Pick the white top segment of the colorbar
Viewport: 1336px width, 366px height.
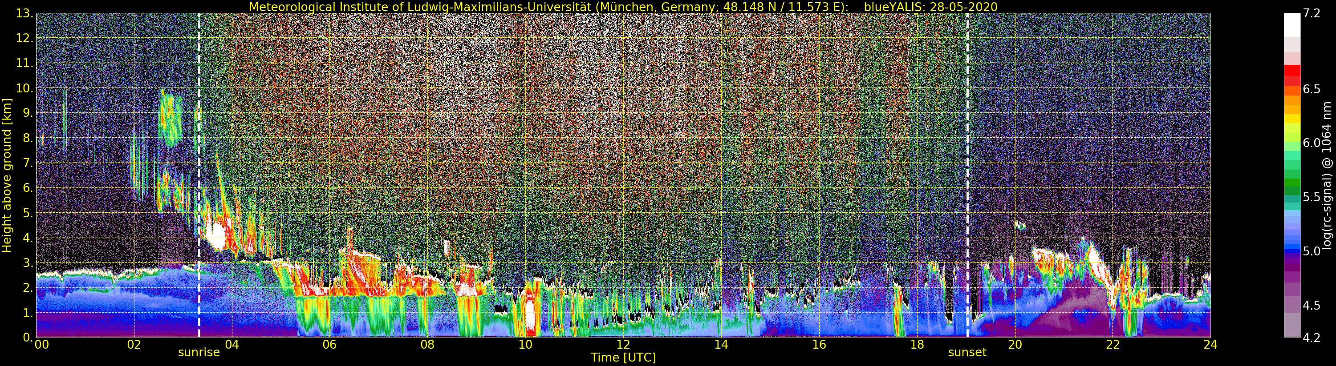[1292, 23]
